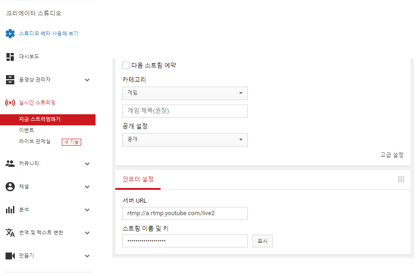Open the 라이브 관제실 menu item
The width and height of the screenshot is (419, 276).
pyautogui.click(x=35, y=141)
